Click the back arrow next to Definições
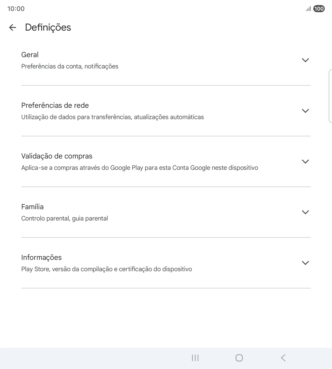The image size is (332, 369). (13, 27)
